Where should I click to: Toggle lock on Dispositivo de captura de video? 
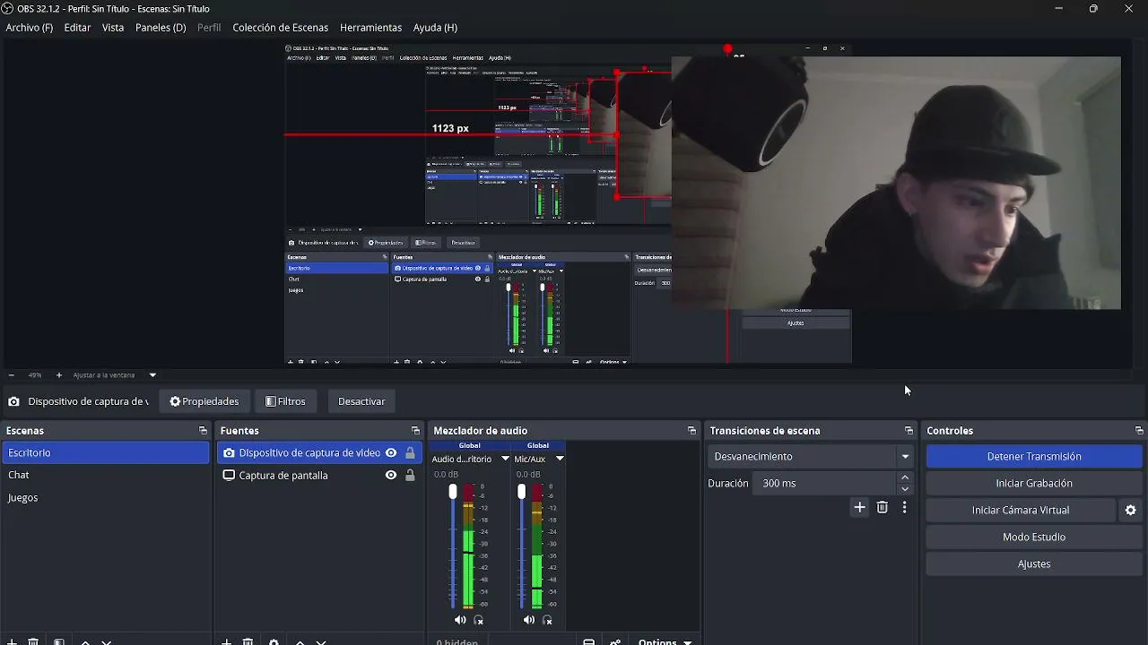coord(410,453)
